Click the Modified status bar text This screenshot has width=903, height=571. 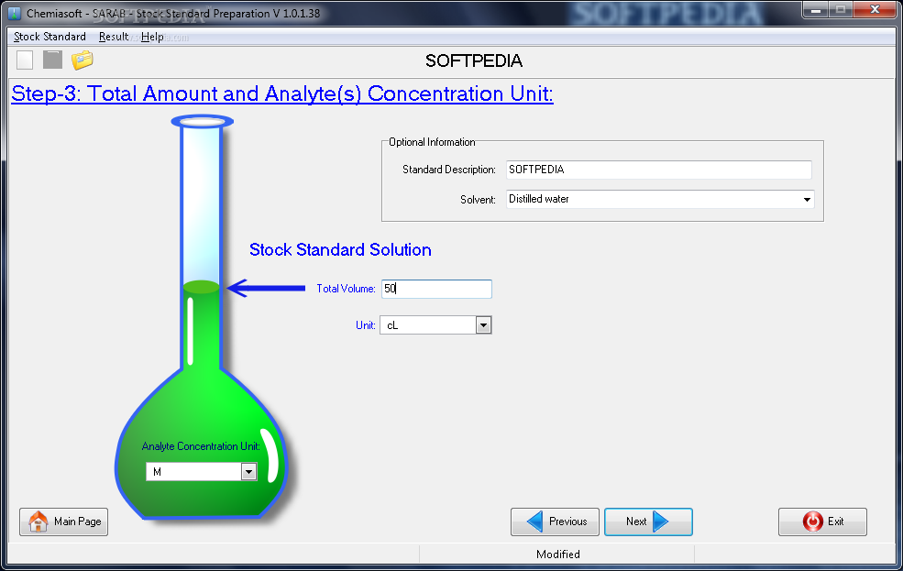click(x=558, y=555)
